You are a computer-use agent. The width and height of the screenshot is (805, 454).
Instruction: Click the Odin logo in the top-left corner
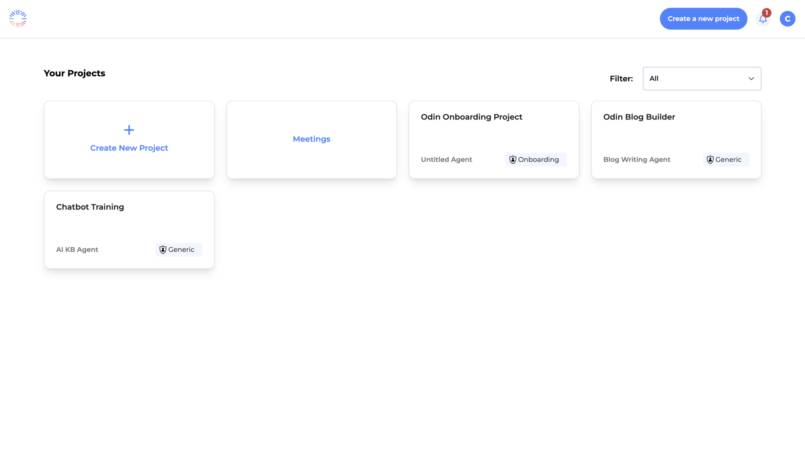point(18,18)
